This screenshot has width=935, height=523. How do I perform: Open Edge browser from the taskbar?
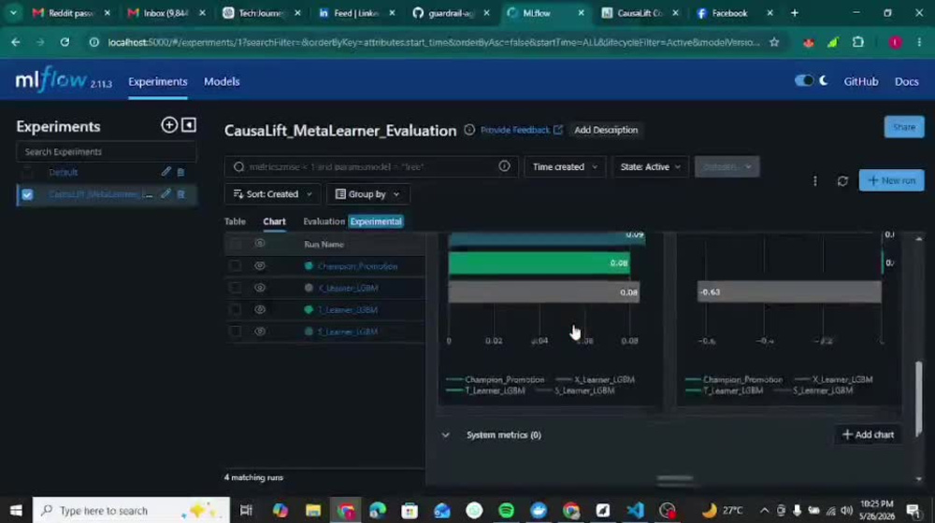pyautogui.click(x=378, y=511)
